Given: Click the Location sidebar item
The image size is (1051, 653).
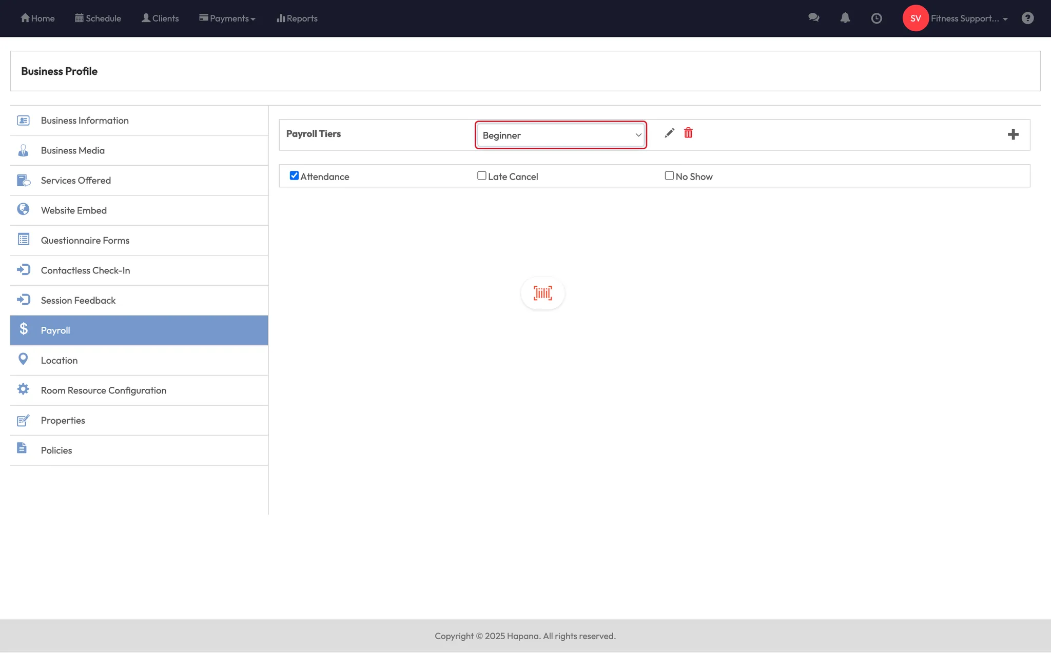Looking at the screenshot, I should tap(59, 361).
